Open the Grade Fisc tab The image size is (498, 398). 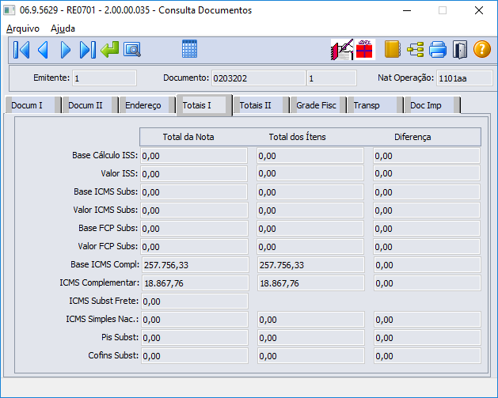318,105
